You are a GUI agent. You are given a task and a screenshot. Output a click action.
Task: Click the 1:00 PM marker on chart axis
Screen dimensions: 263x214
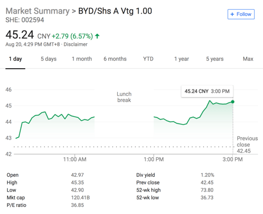153,159
